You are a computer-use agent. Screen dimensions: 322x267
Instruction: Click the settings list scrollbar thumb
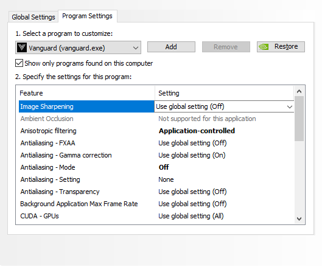(x=299, y=119)
